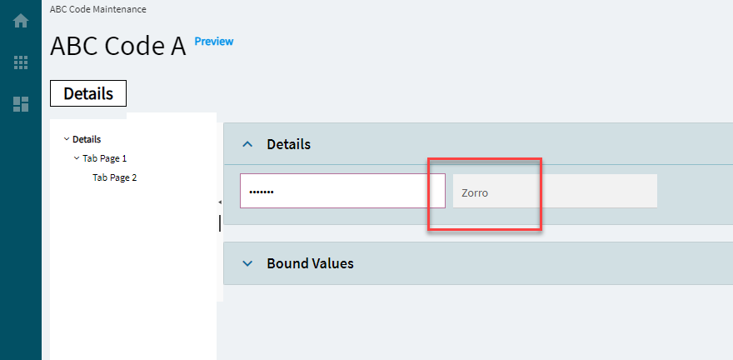The image size is (733, 360).
Task: Collapse the Tab Page 1 tree chevron
Action: coord(77,158)
